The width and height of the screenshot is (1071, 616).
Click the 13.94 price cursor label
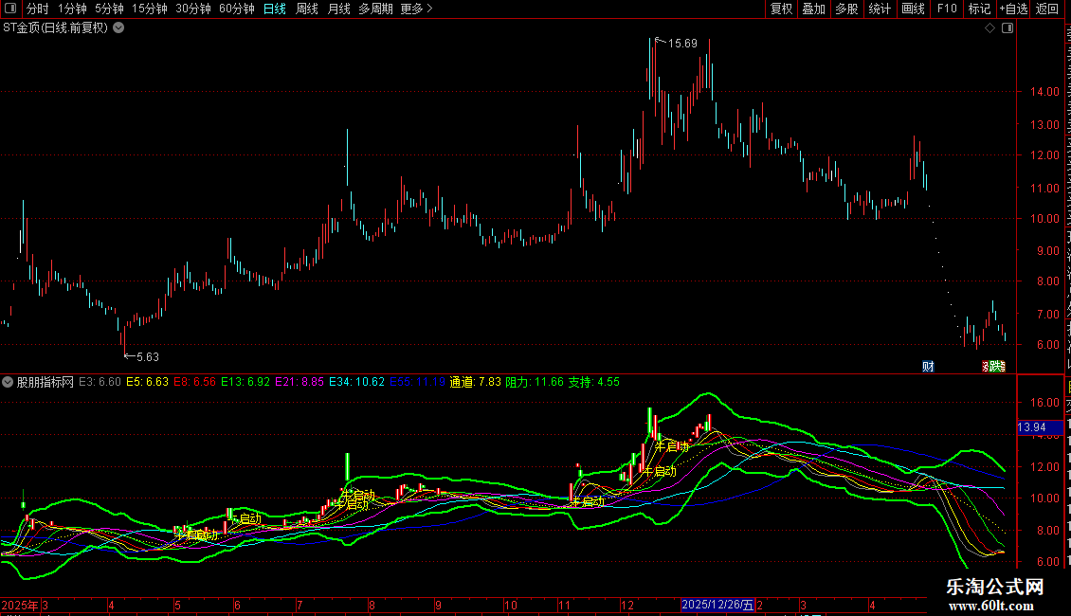pos(1041,427)
